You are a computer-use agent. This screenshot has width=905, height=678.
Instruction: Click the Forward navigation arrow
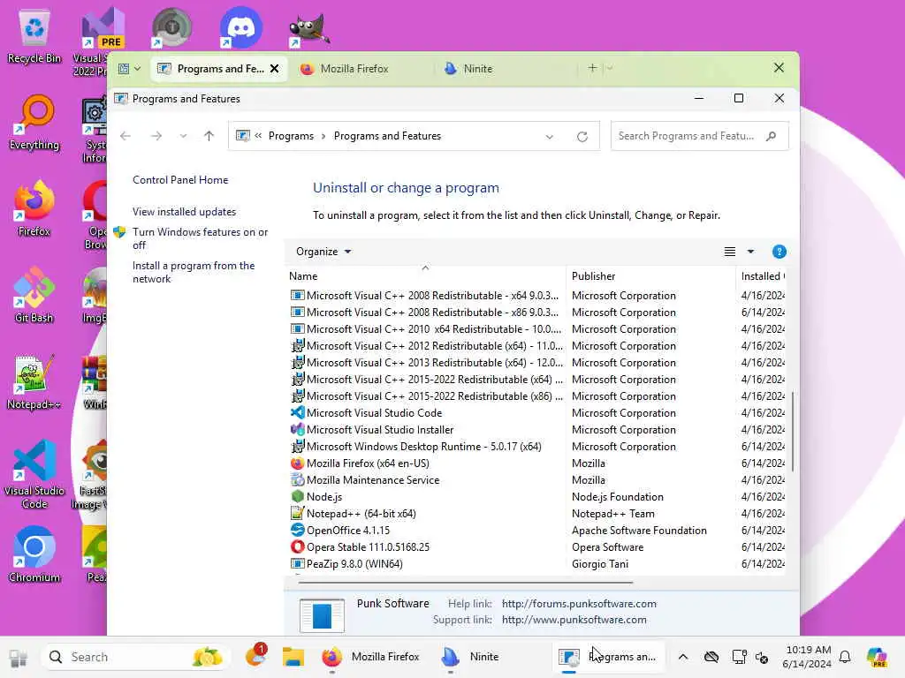pos(156,136)
